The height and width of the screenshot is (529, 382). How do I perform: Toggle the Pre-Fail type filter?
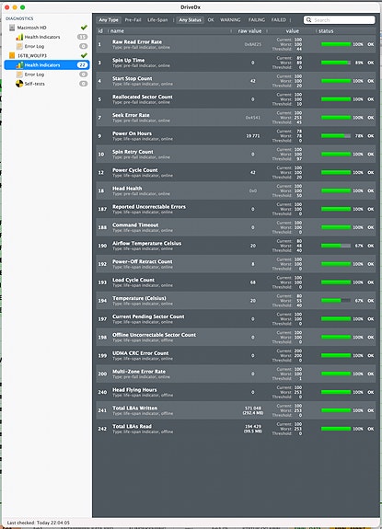(133, 20)
